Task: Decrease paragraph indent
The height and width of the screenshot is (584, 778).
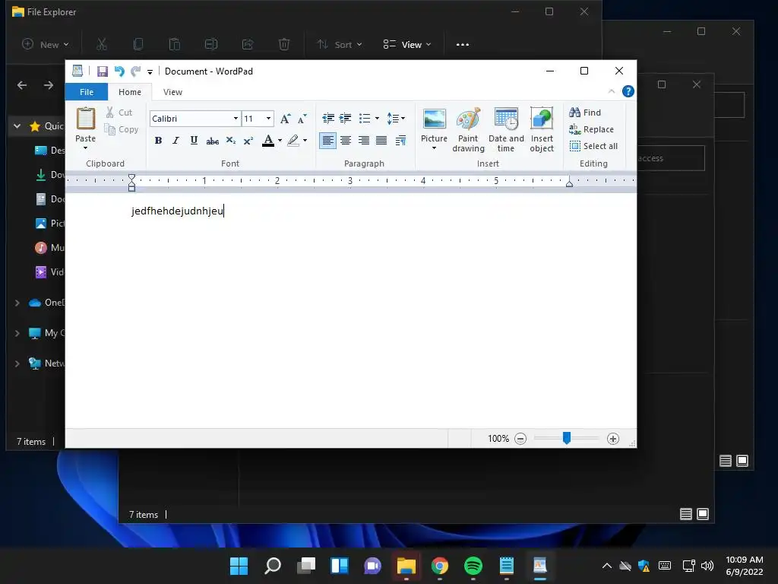Action: pyautogui.click(x=328, y=118)
